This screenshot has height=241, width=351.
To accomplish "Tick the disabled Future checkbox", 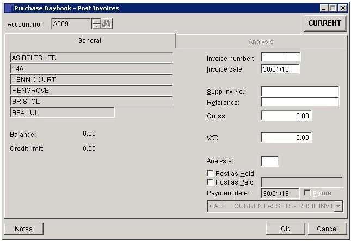I will (x=307, y=193).
